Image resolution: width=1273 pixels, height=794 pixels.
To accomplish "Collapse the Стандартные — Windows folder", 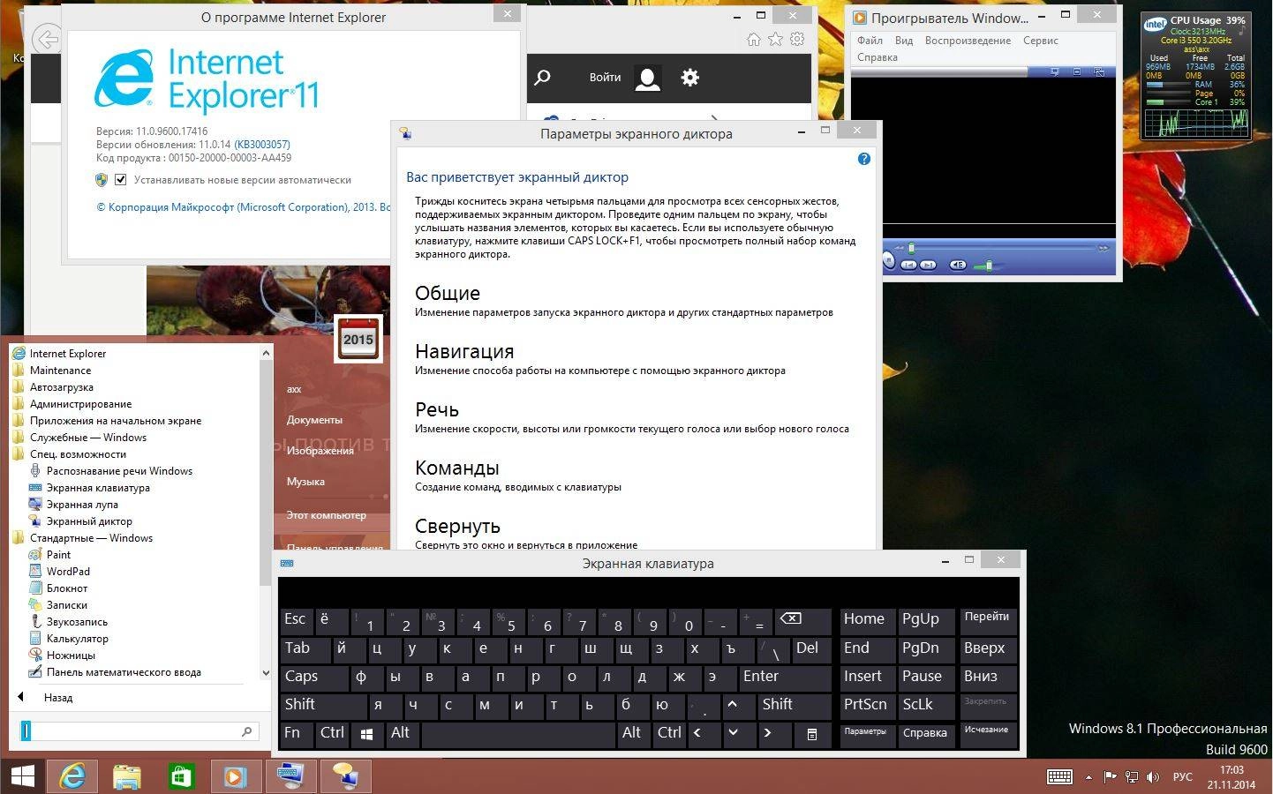I will 83,538.
